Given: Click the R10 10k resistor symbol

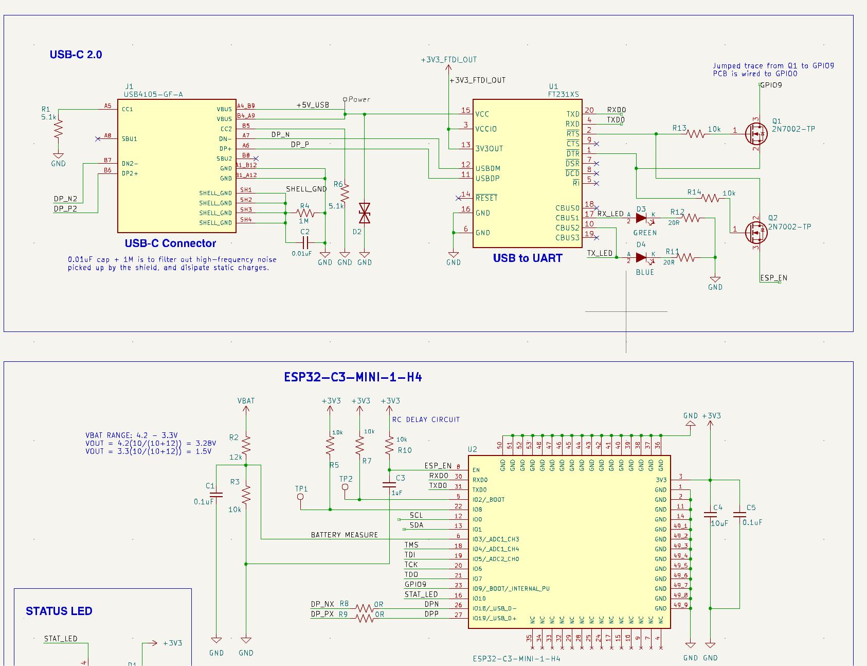Looking at the screenshot, I should point(389,445).
